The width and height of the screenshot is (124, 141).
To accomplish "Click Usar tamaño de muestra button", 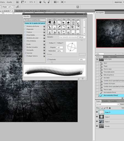I will [x=68, y=37].
